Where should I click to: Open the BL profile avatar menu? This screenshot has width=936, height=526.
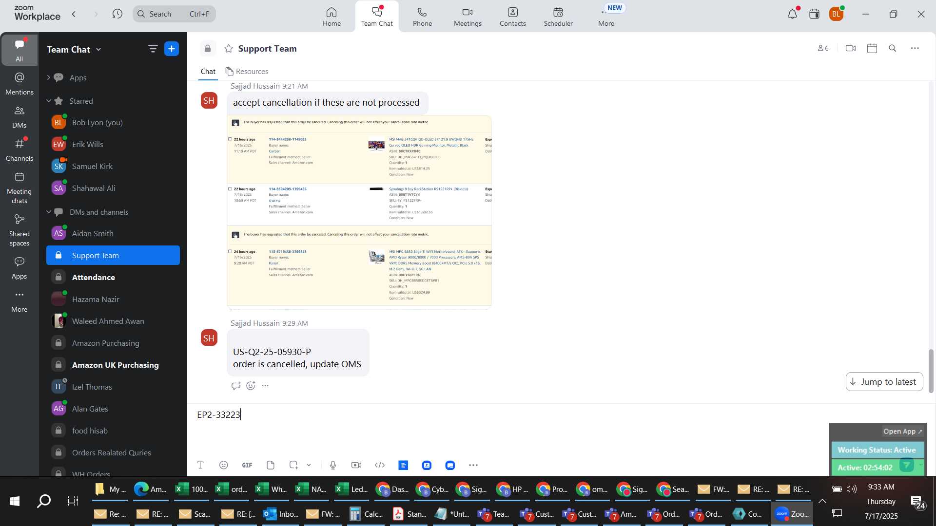837,14
